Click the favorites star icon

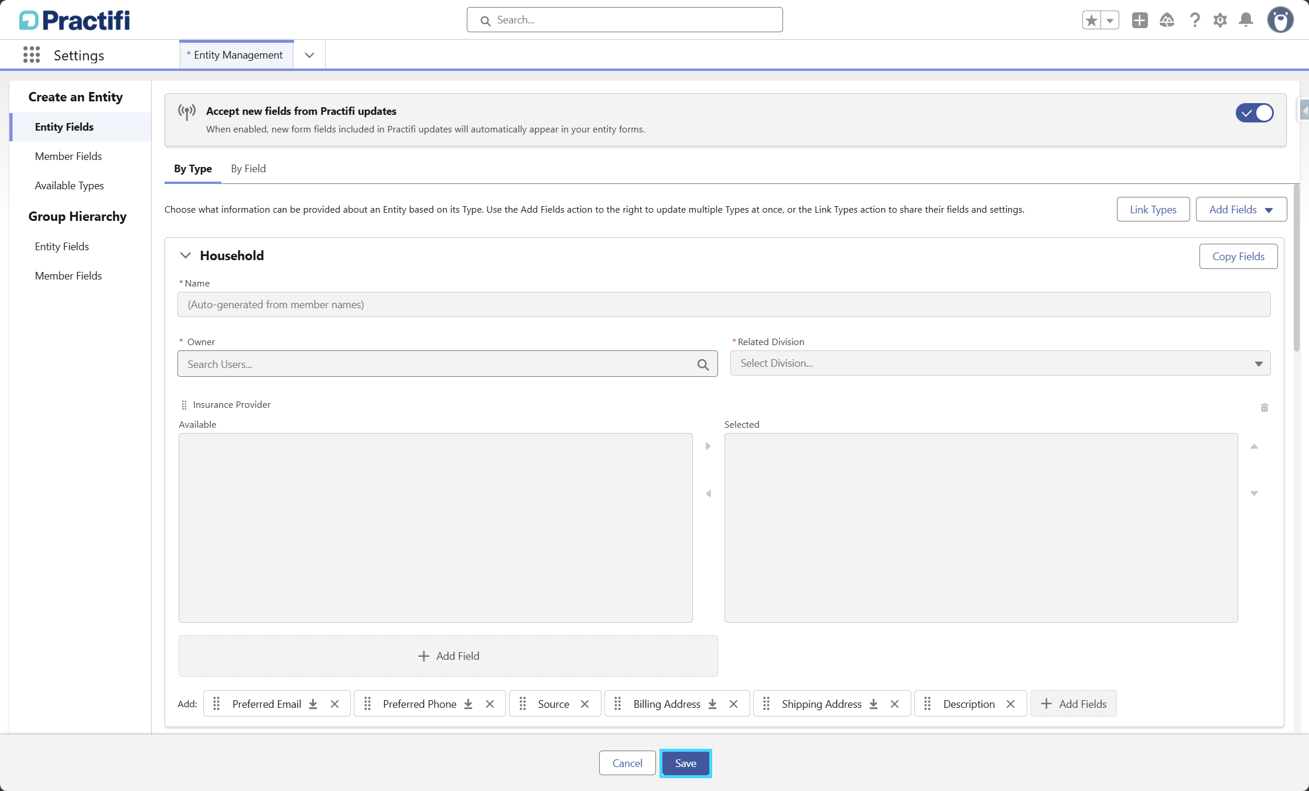pyautogui.click(x=1091, y=21)
